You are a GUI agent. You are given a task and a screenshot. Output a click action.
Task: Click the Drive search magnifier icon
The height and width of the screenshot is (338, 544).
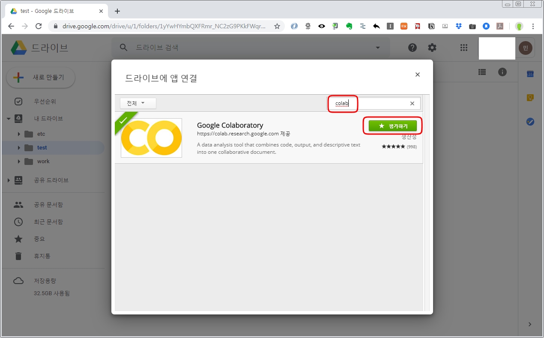pyautogui.click(x=124, y=48)
